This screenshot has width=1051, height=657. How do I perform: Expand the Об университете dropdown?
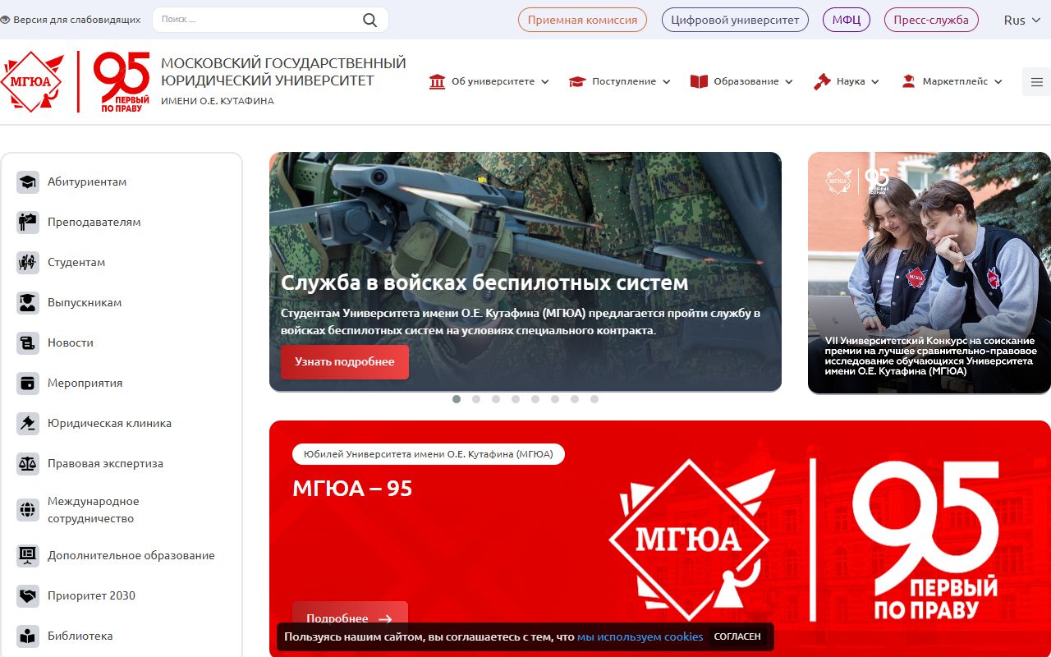(489, 82)
